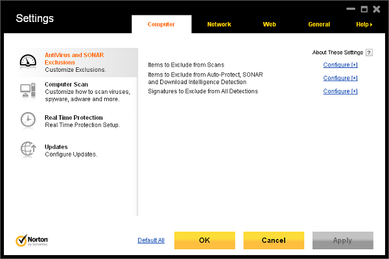Configure Signatures to Exclude from All Detections
The width and height of the screenshot is (389, 259).
point(340,91)
